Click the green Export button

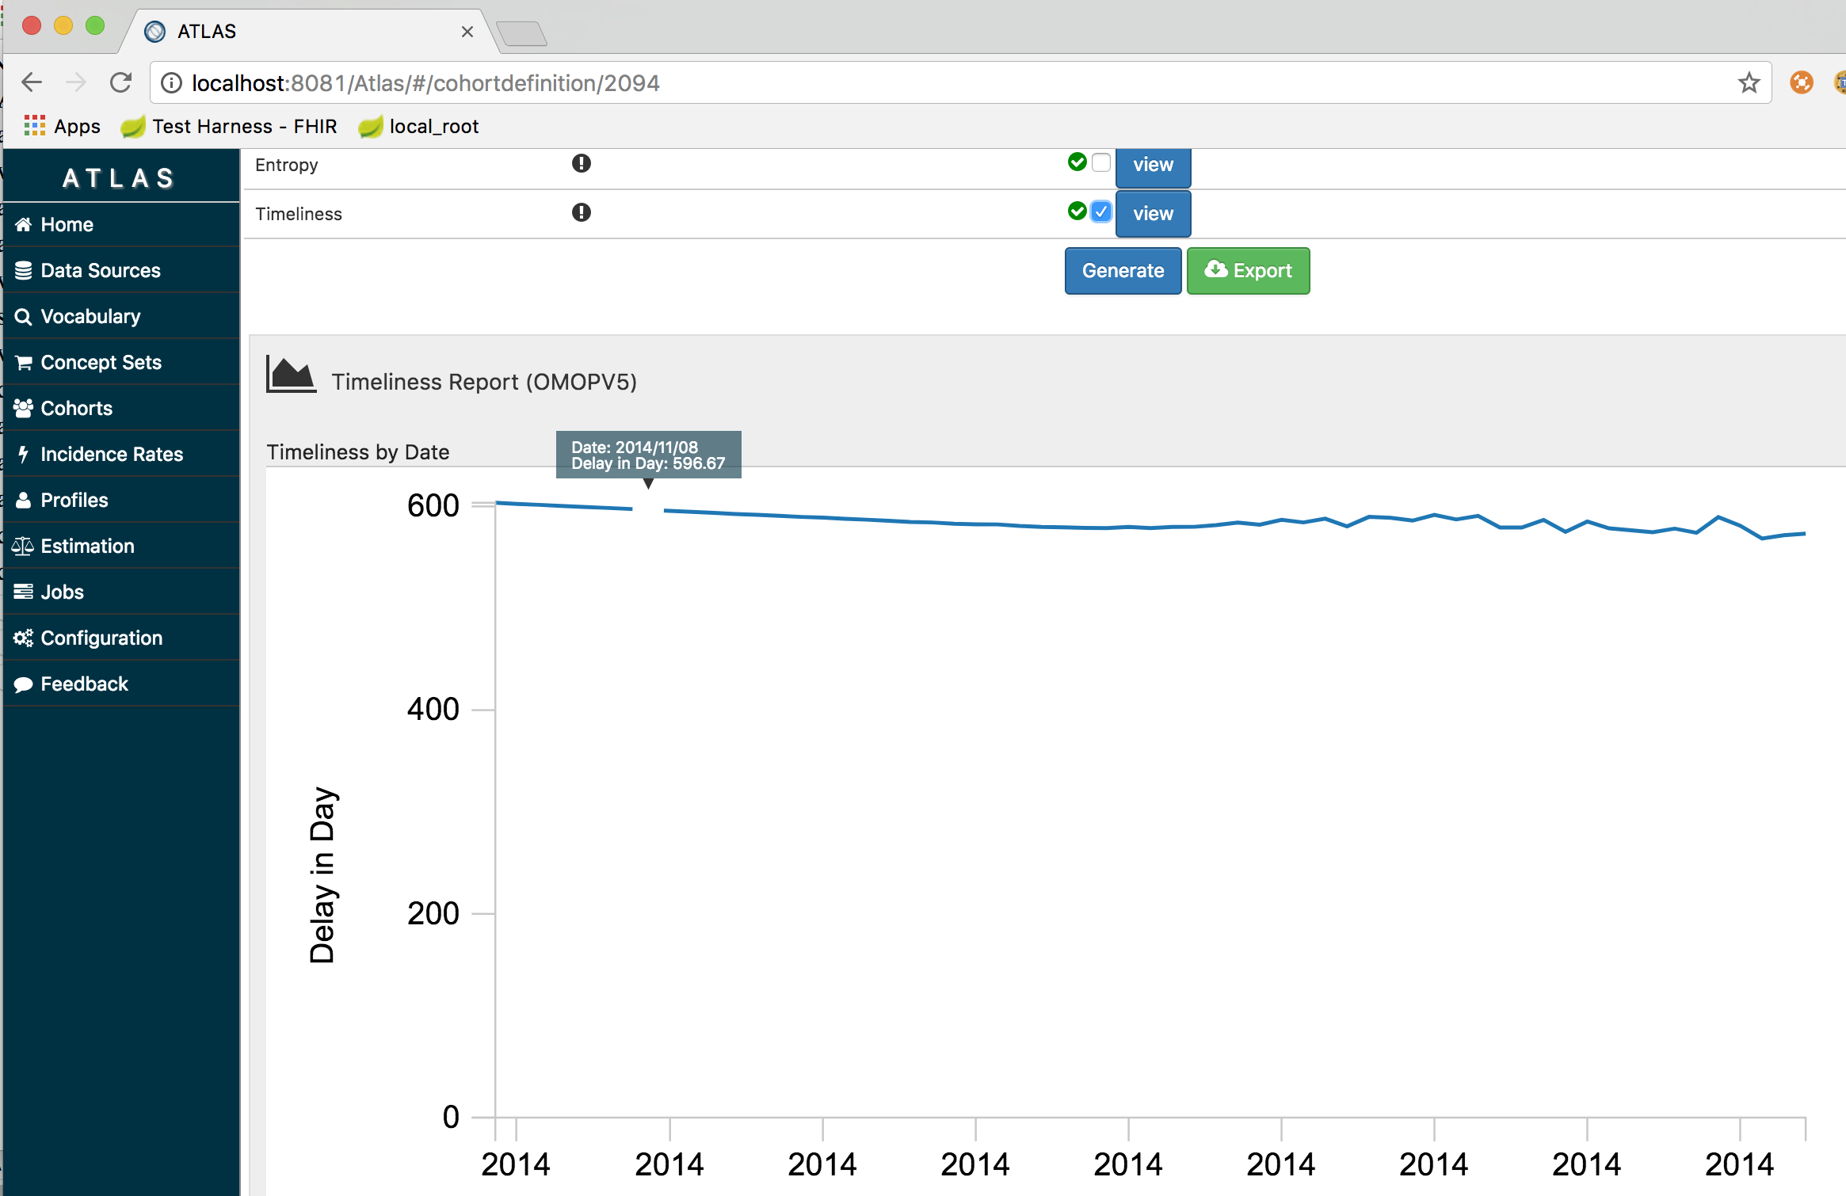pos(1248,271)
